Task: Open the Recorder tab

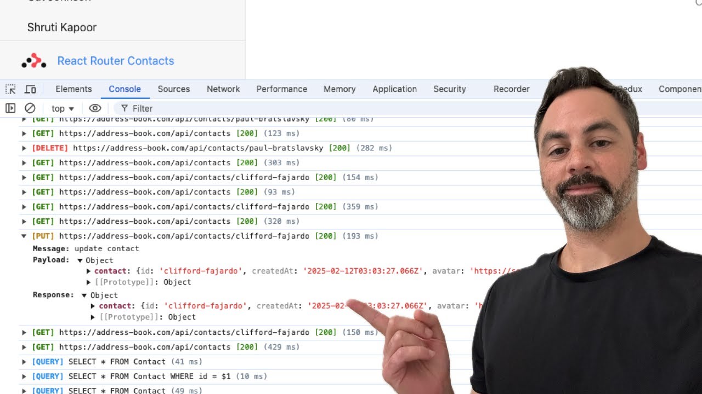Action: tap(511, 89)
